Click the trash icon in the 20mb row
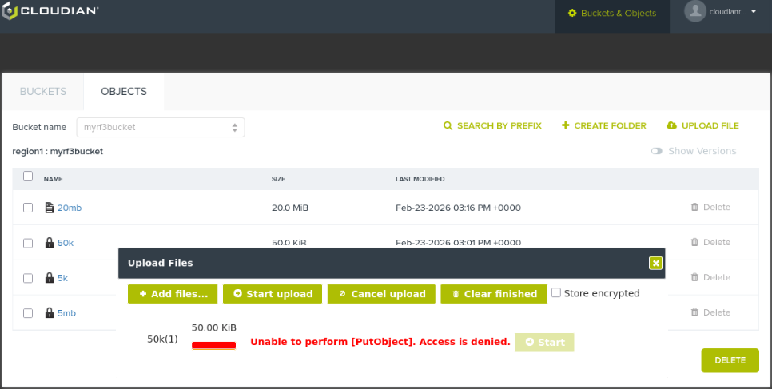772x389 pixels. click(694, 208)
